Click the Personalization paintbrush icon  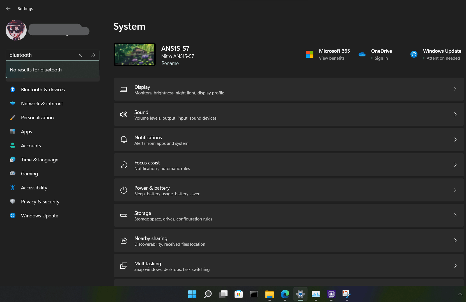(13, 117)
